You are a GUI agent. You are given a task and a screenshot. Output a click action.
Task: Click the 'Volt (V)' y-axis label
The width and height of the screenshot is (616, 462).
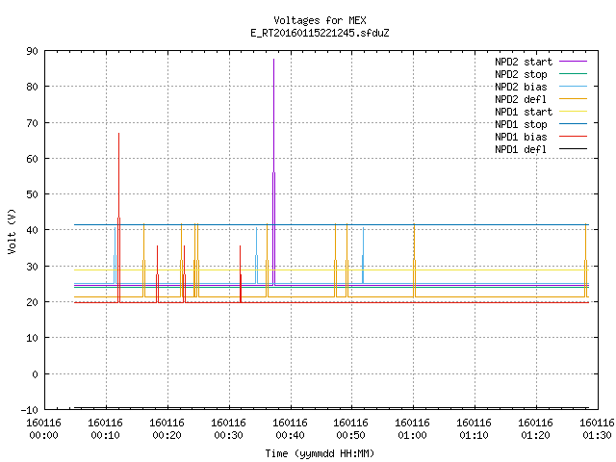[x=12, y=231]
